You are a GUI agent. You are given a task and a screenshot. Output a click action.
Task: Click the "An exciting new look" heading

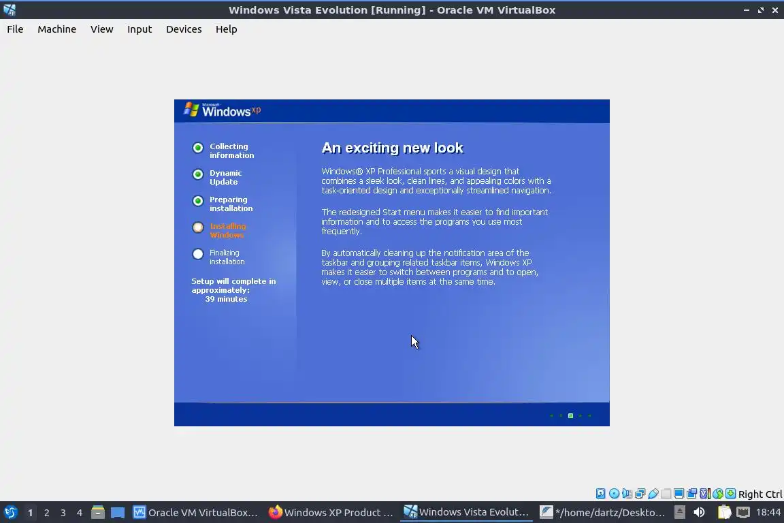[393, 148]
